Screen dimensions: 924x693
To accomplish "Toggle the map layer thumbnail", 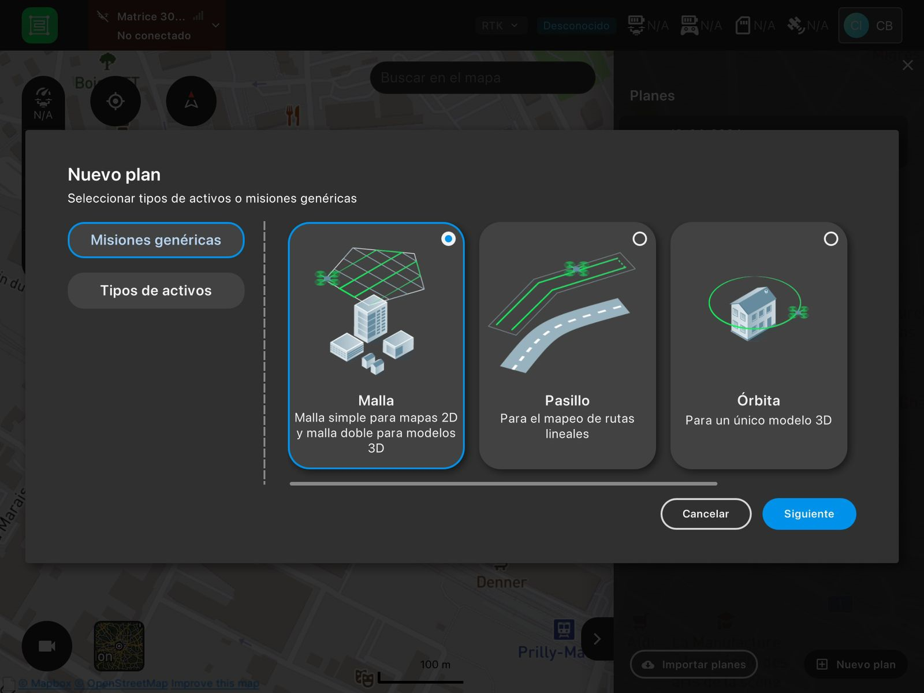I will click(x=119, y=646).
